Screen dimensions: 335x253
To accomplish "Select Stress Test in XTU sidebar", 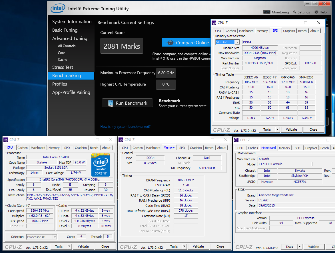I will 63,67.
